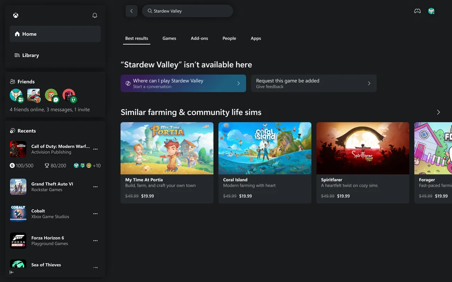Click '4 friends online, 3 messages, 1 invite'

tap(50, 110)
